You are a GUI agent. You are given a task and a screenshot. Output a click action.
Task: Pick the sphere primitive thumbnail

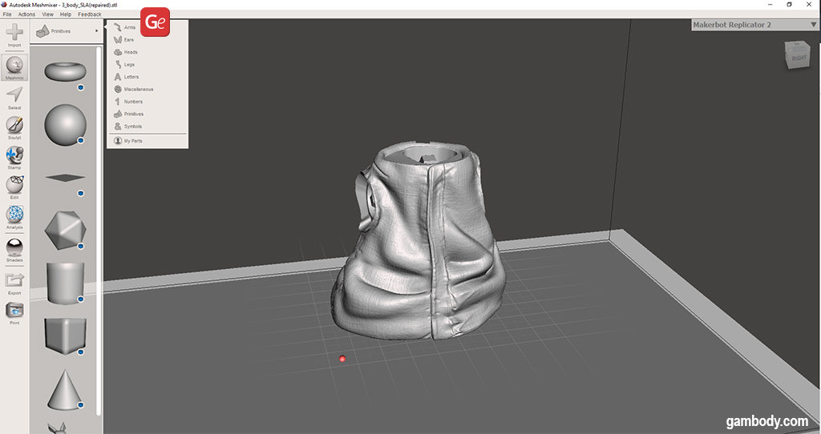pos(65,124)
